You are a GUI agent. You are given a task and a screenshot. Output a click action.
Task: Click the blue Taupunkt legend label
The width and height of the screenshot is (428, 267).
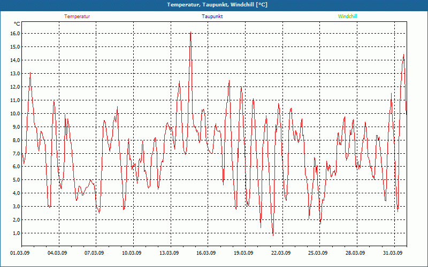pyautogui.click(x=212, y=17)
